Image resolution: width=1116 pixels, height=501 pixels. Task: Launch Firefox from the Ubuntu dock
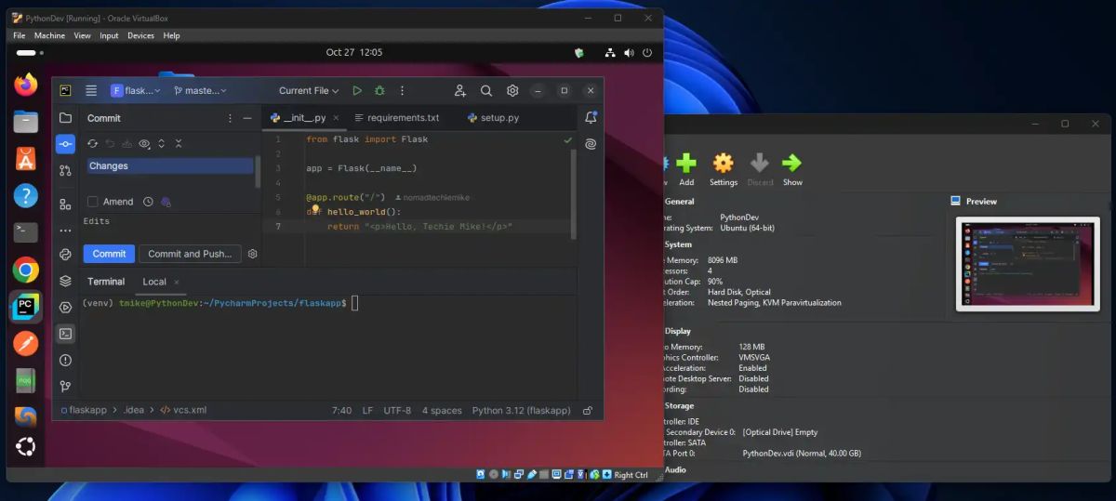pyautogui.click(x=26, y=85)
